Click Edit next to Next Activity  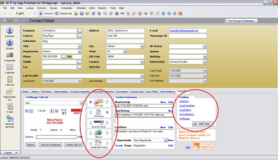170,102
